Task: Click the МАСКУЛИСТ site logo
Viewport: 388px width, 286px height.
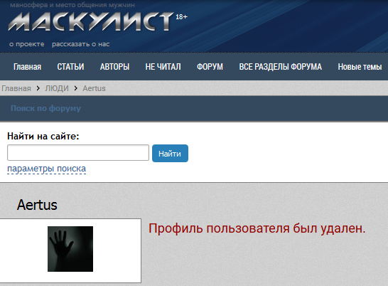Action: tap(90, 21)
